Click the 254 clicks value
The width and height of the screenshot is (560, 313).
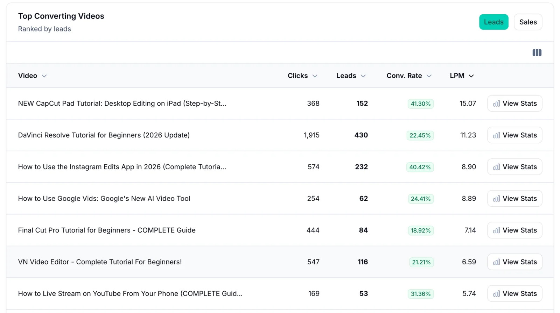pos(313,198)
